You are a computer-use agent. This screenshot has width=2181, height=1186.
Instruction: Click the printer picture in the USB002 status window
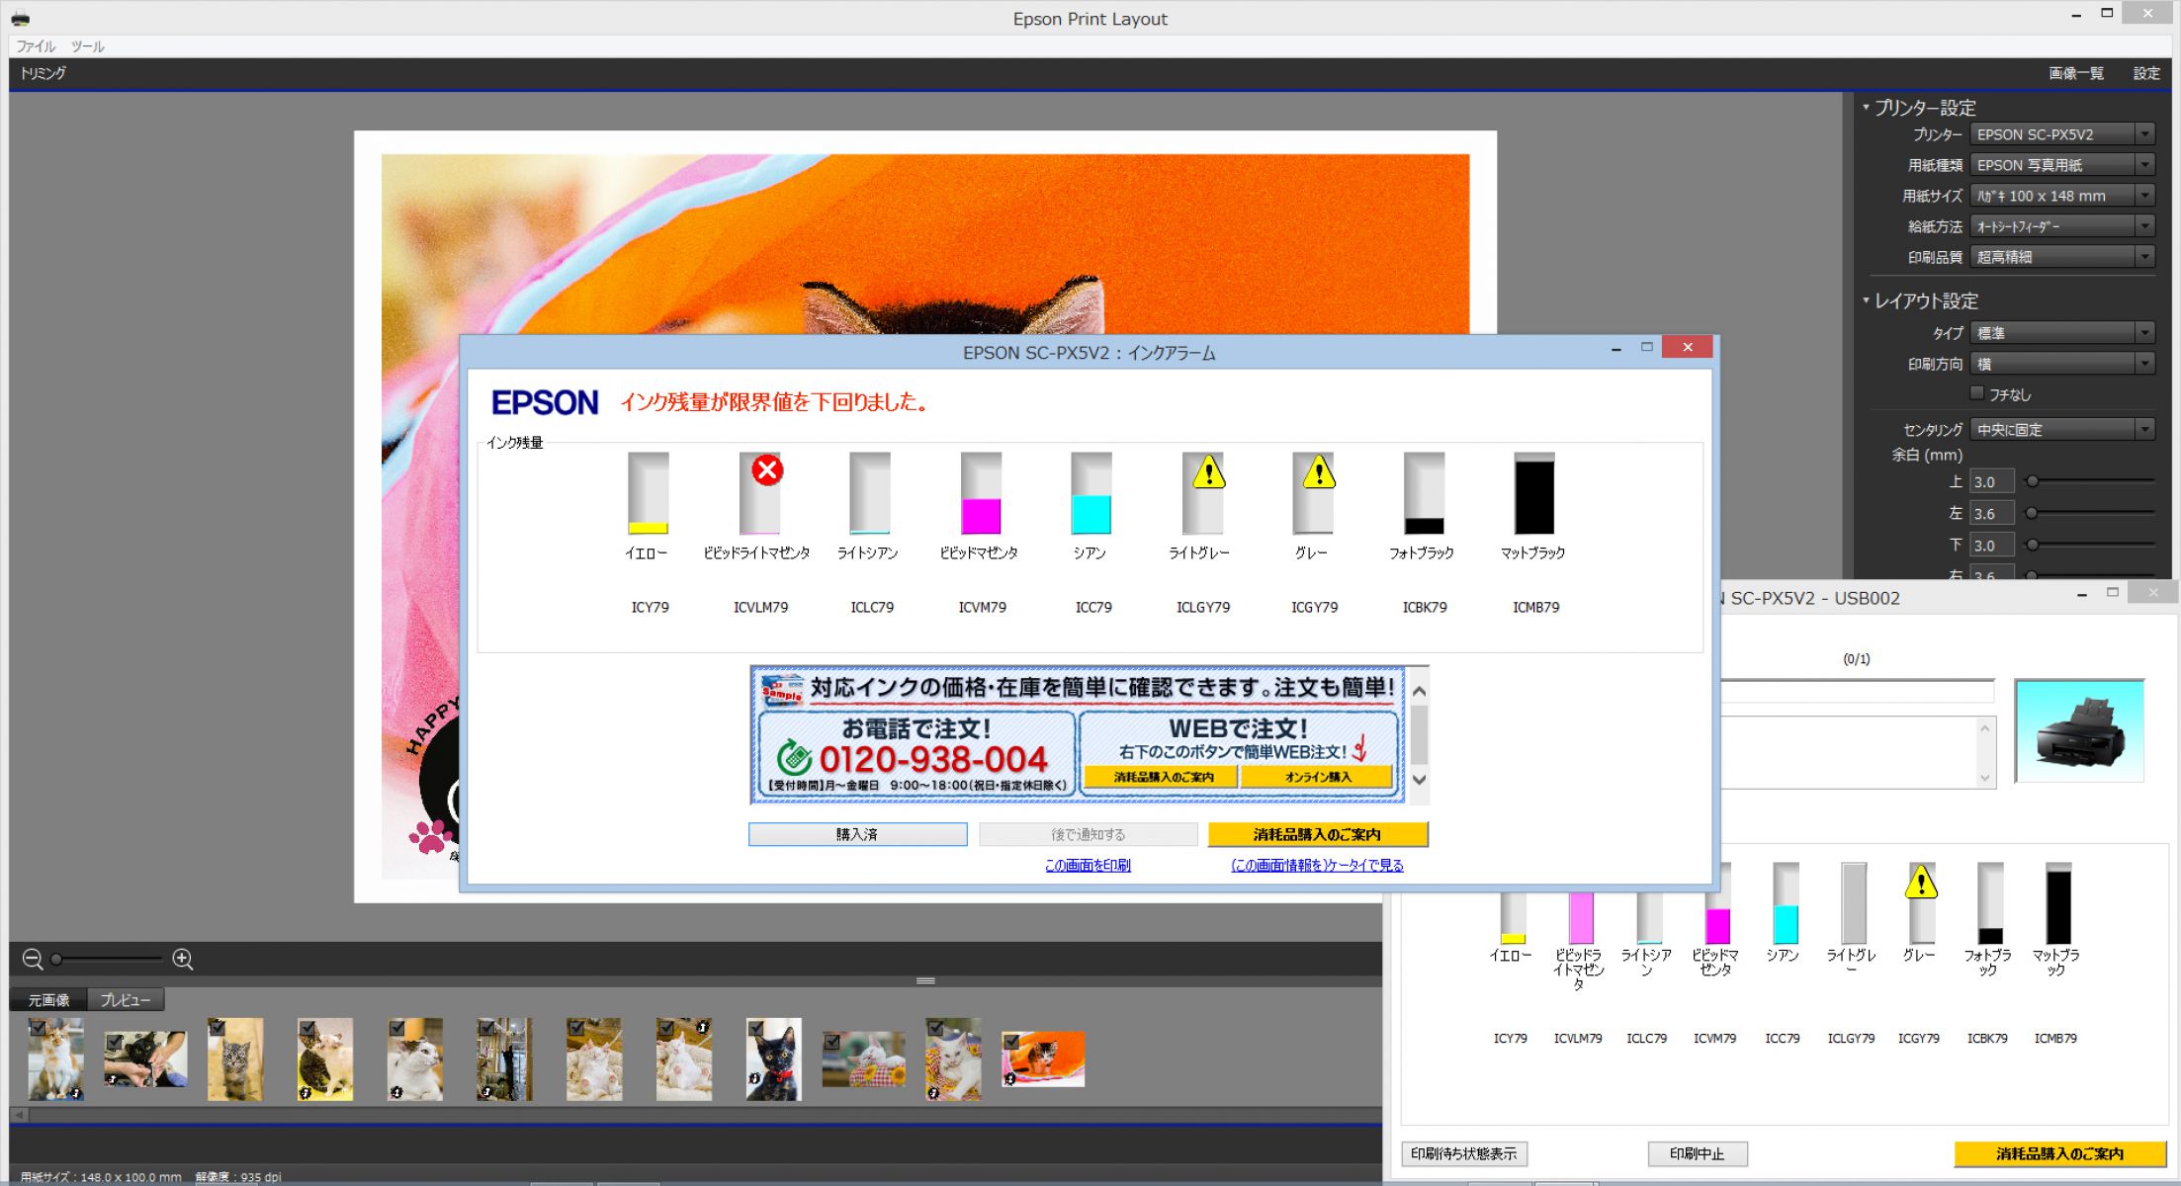(2079, 730)
